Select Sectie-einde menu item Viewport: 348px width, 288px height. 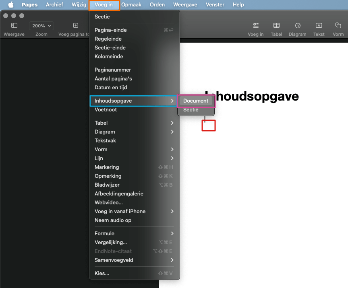pyautogui.click(x=134, y=48)
